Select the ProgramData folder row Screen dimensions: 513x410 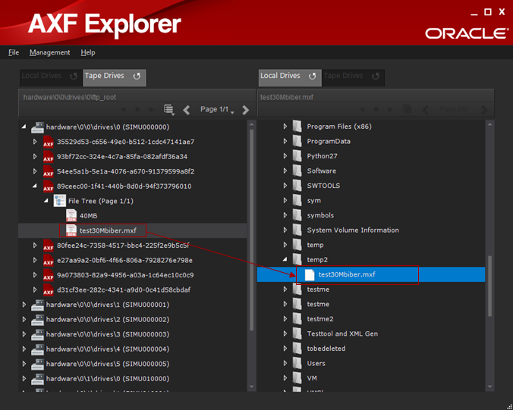[371, 142]
